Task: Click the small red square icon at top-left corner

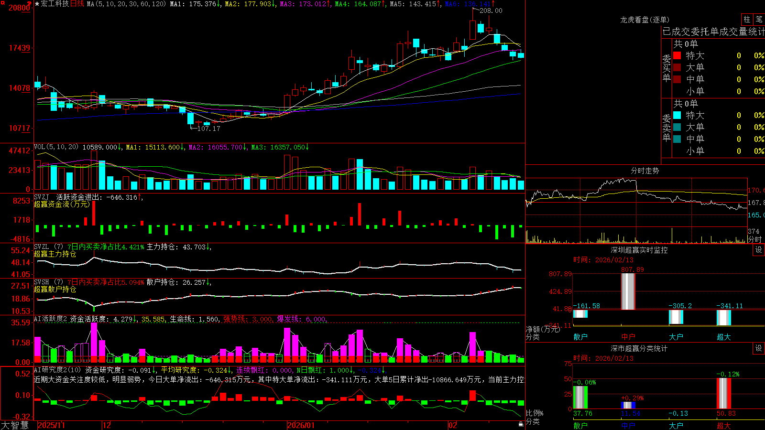Action: [2, 2]
